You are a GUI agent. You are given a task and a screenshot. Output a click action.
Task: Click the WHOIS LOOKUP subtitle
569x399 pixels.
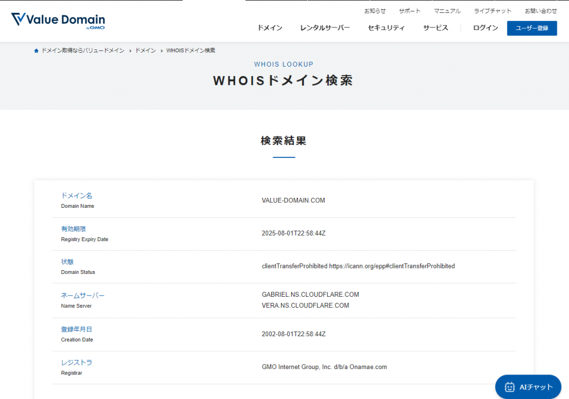[284, 64]
